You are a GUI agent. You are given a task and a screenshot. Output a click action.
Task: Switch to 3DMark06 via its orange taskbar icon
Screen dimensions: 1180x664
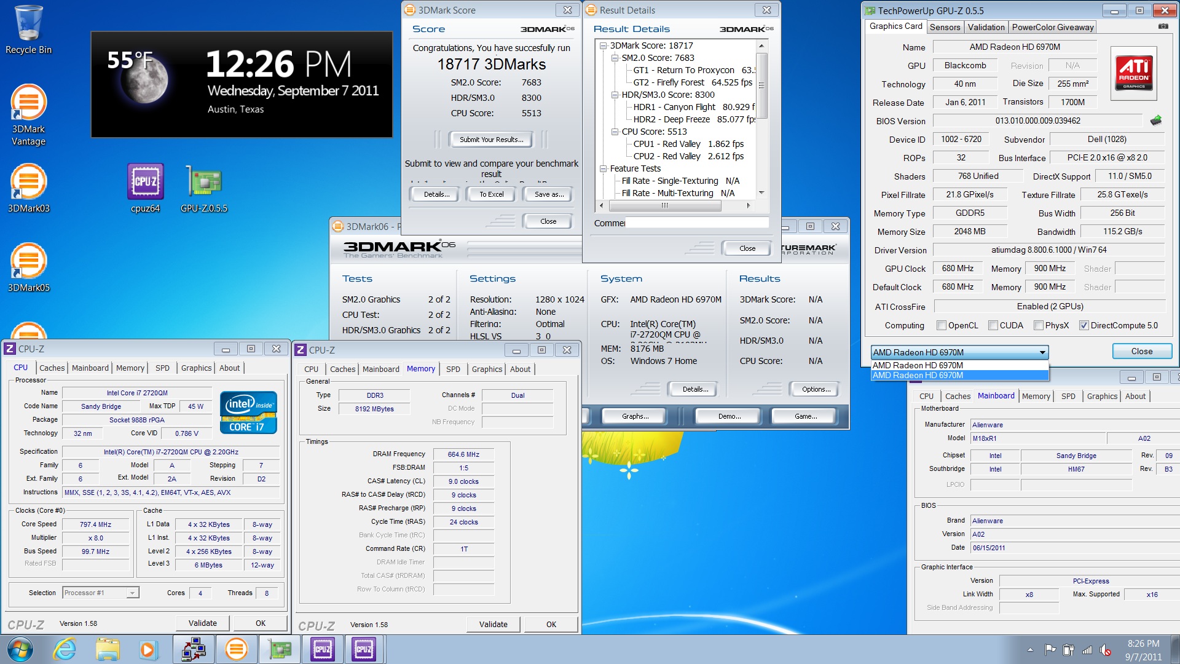coord(236,649)
